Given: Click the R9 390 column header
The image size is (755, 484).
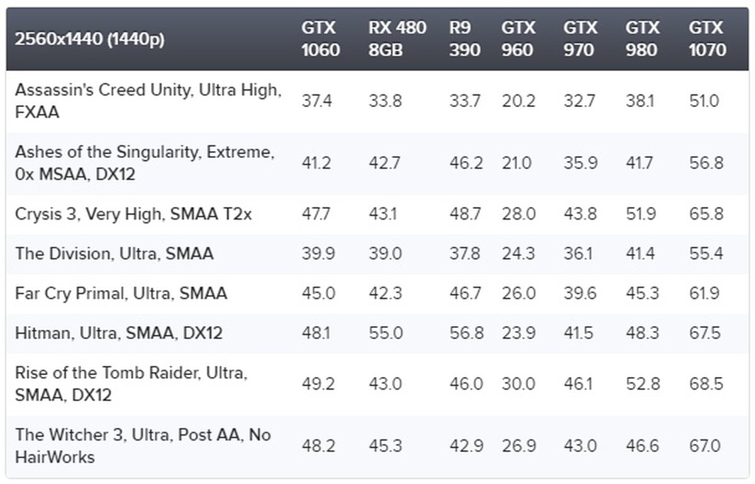Looking at the screenshot, I should click(464, 39).
